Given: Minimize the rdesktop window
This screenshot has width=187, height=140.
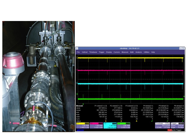Looking at the screenshot, I should pos(181,48).
